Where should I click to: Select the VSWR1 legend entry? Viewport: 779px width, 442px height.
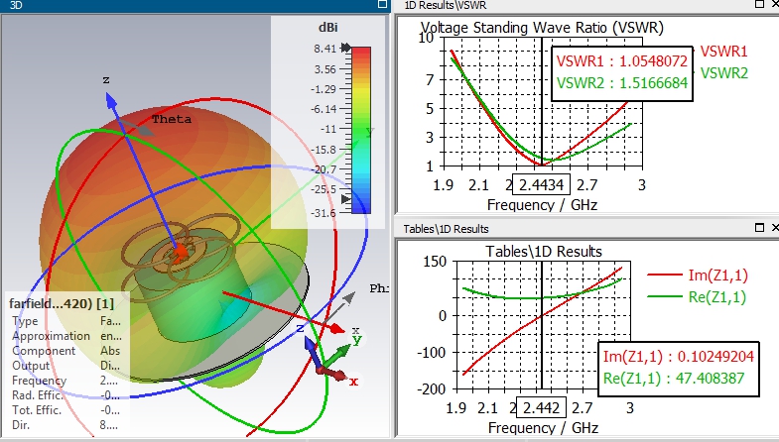click(x=723, y=52)
